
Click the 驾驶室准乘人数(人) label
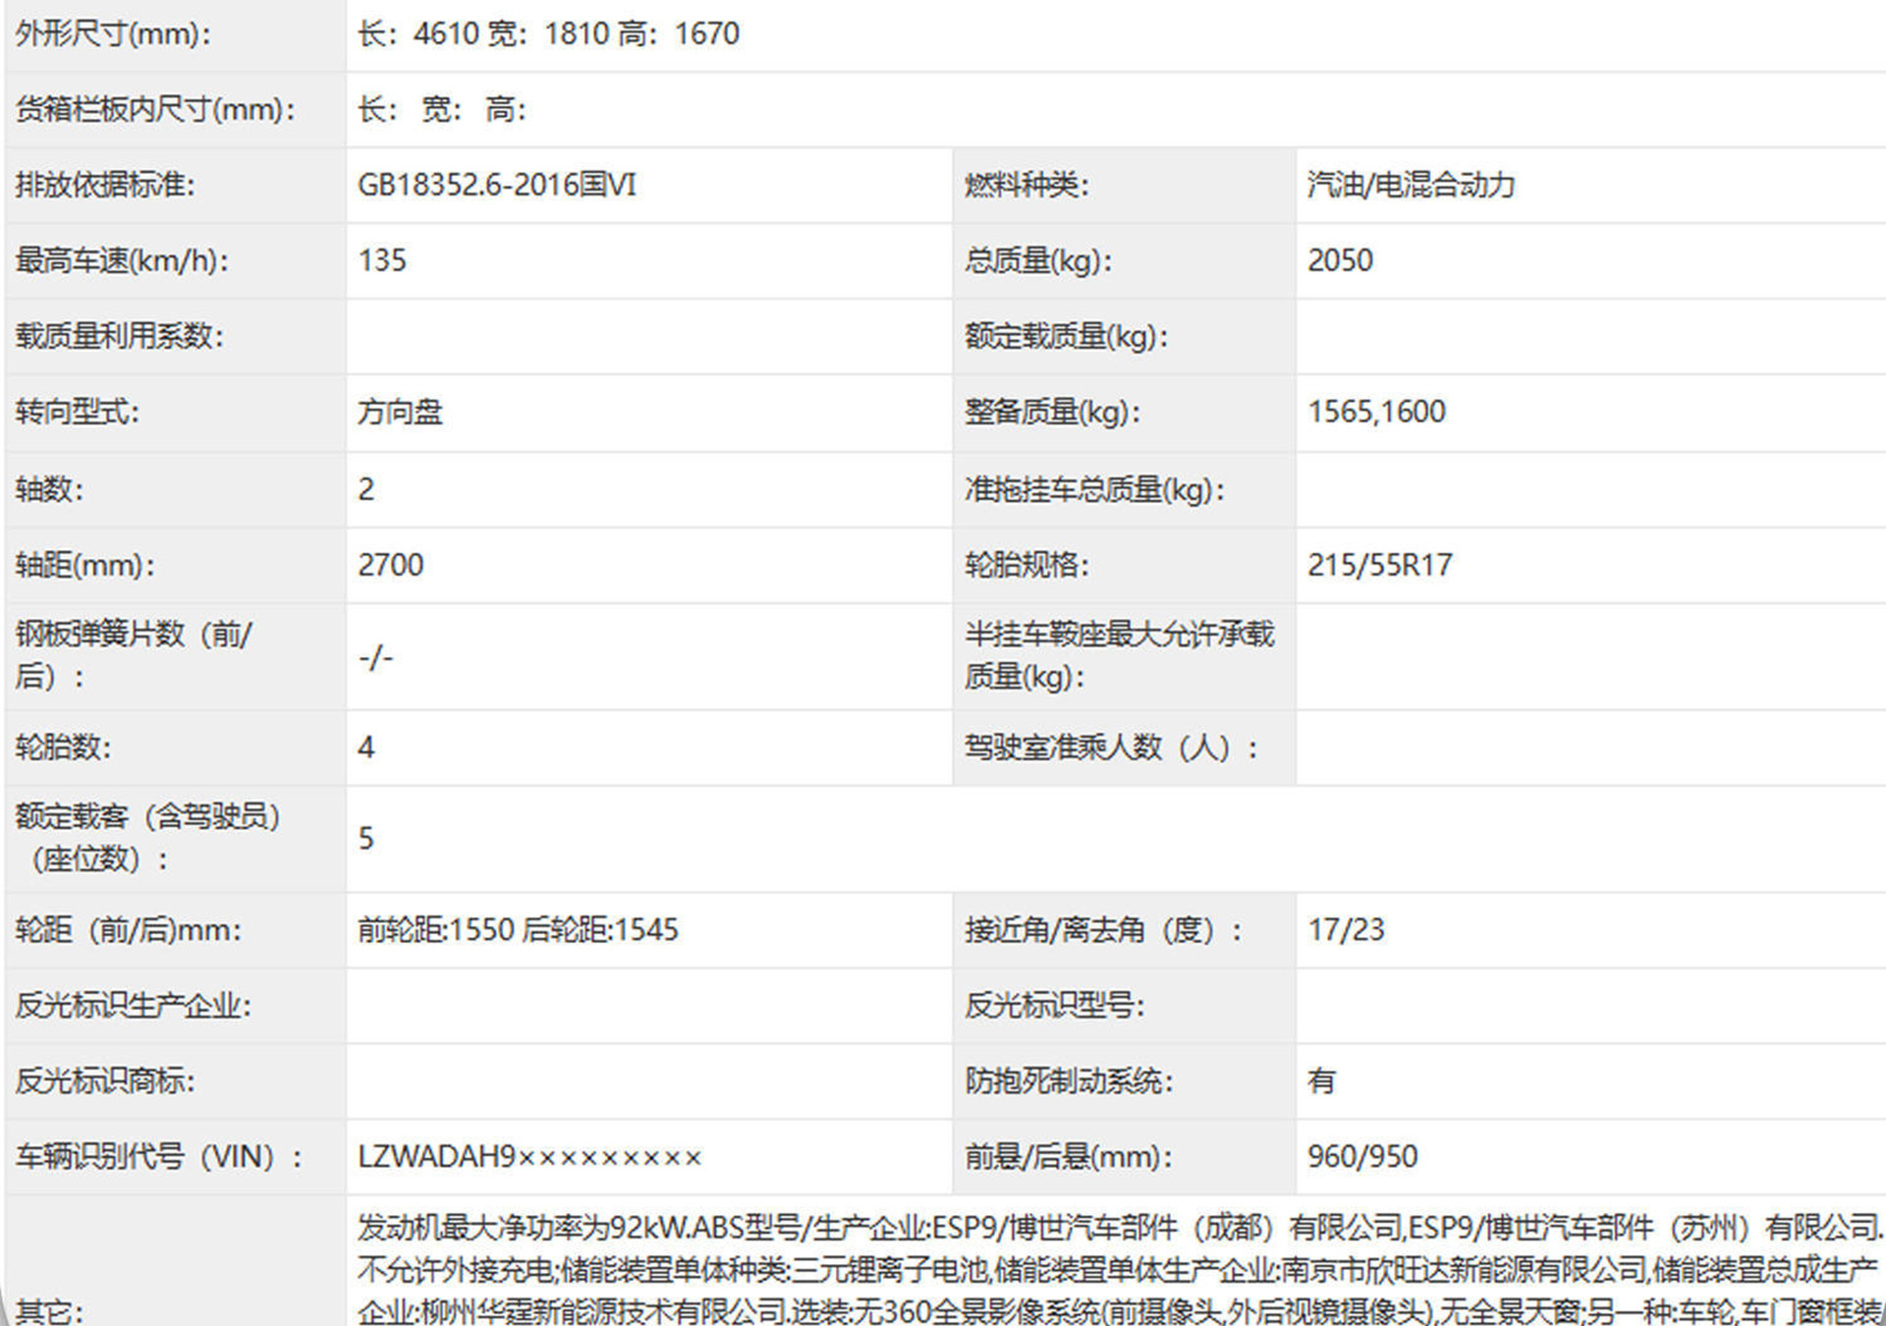point(1111,747)
